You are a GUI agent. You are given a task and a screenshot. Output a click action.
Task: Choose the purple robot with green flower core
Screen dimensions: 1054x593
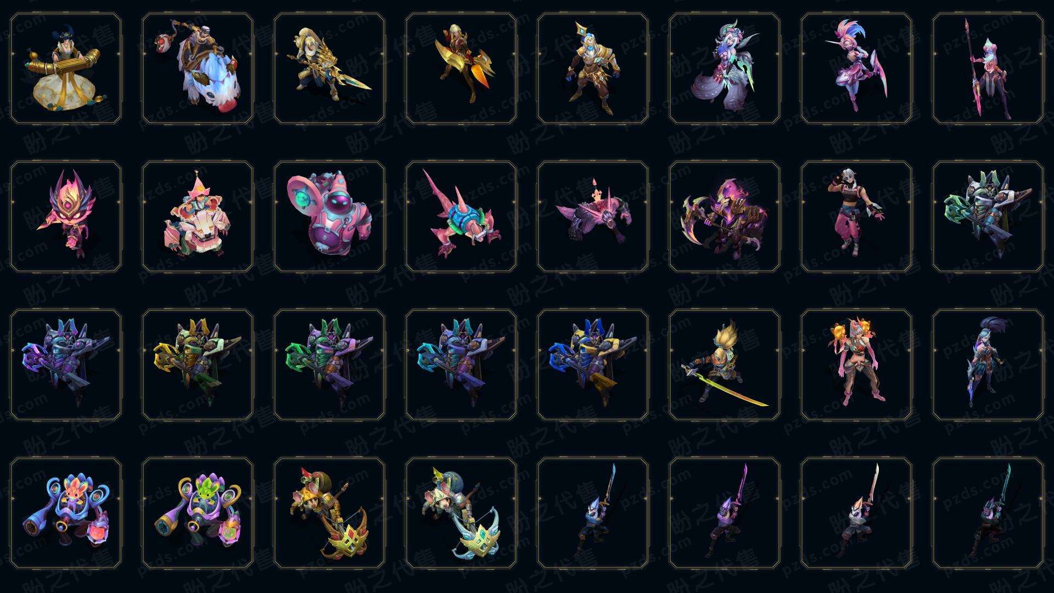tap(198, 513)
